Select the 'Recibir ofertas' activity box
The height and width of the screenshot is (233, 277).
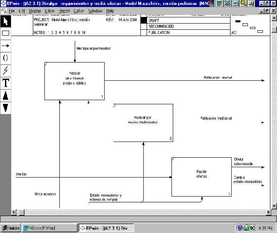201,177
